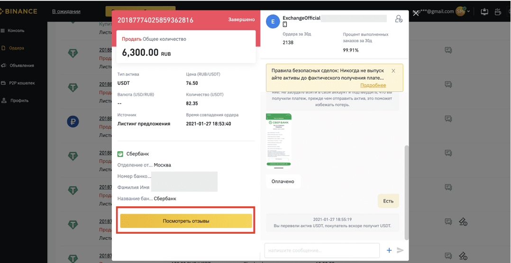Click the green Сбербанк payment method icon

click(120, 154)
